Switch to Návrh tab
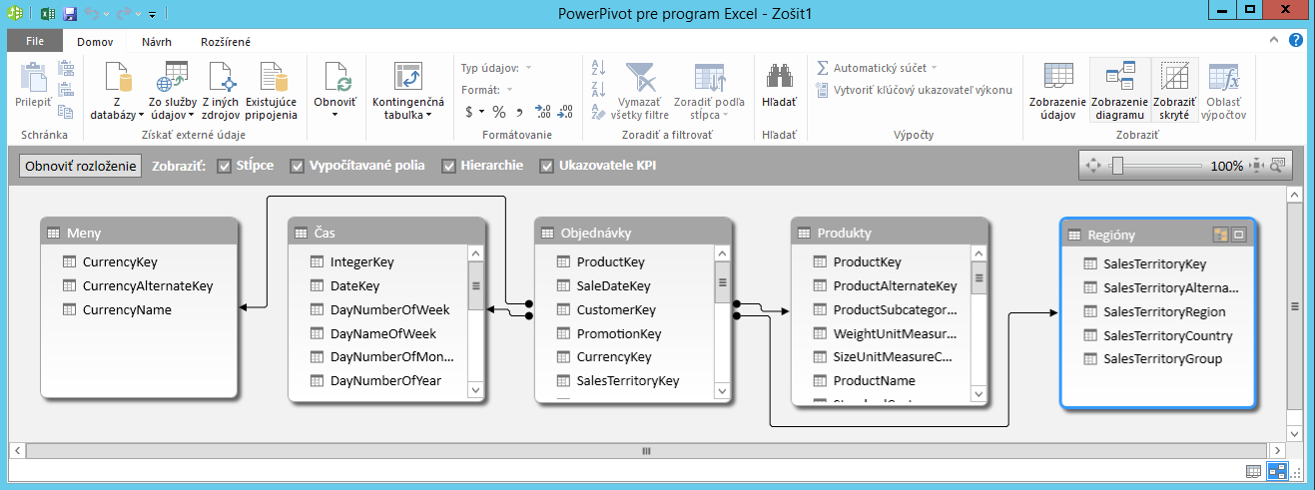The image size is (1315, 490). 157,42
